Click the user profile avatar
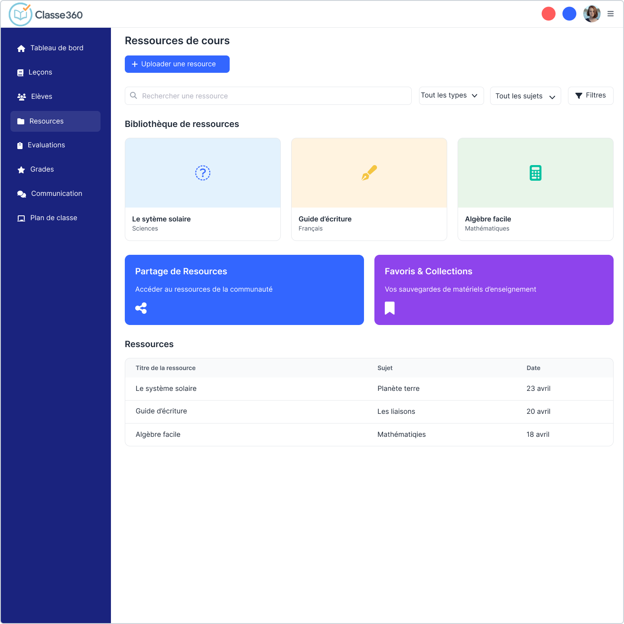Image resolution: width=624 pixels, height=624 pixels. (x=591, y=14)
